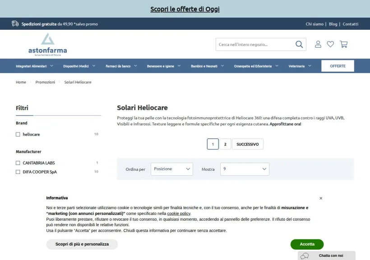Screen dimensions: 370x260
Task: Expand the Farmaci da banco chevron
Action: [135, 66]
